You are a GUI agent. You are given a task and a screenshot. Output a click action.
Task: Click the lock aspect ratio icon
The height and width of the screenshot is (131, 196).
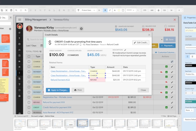(x=159, y=10)
